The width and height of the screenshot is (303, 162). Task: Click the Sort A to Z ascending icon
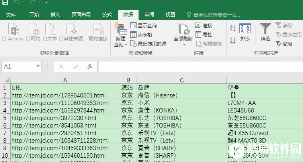click(233, 28)
